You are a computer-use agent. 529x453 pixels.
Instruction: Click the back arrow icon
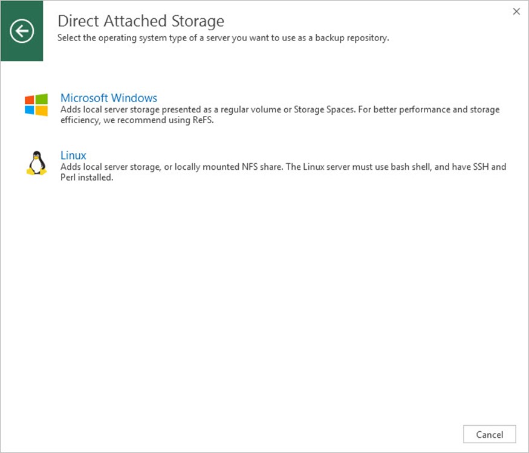pos(22,31)
